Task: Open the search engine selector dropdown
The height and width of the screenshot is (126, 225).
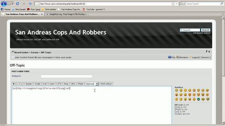Action: pyautogui.click(x=183, y=4)
